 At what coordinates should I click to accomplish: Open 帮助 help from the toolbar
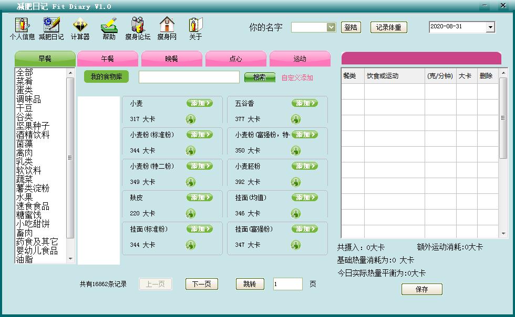point(108,27)
